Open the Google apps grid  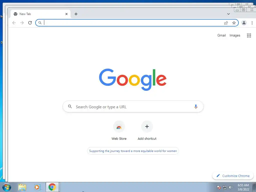click(x=249, y=35)
